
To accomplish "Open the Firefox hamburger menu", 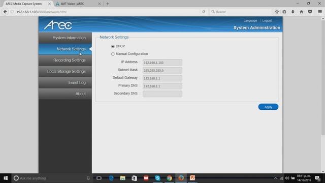I will 320,12.
